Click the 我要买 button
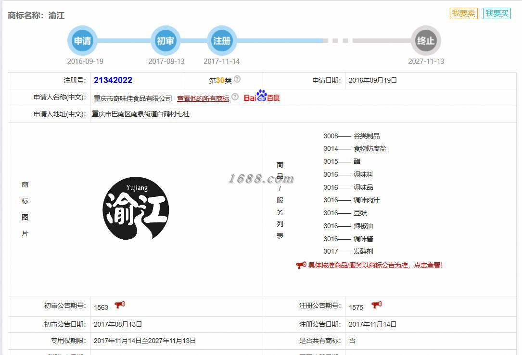522x355 pixels. coord(497,13)
